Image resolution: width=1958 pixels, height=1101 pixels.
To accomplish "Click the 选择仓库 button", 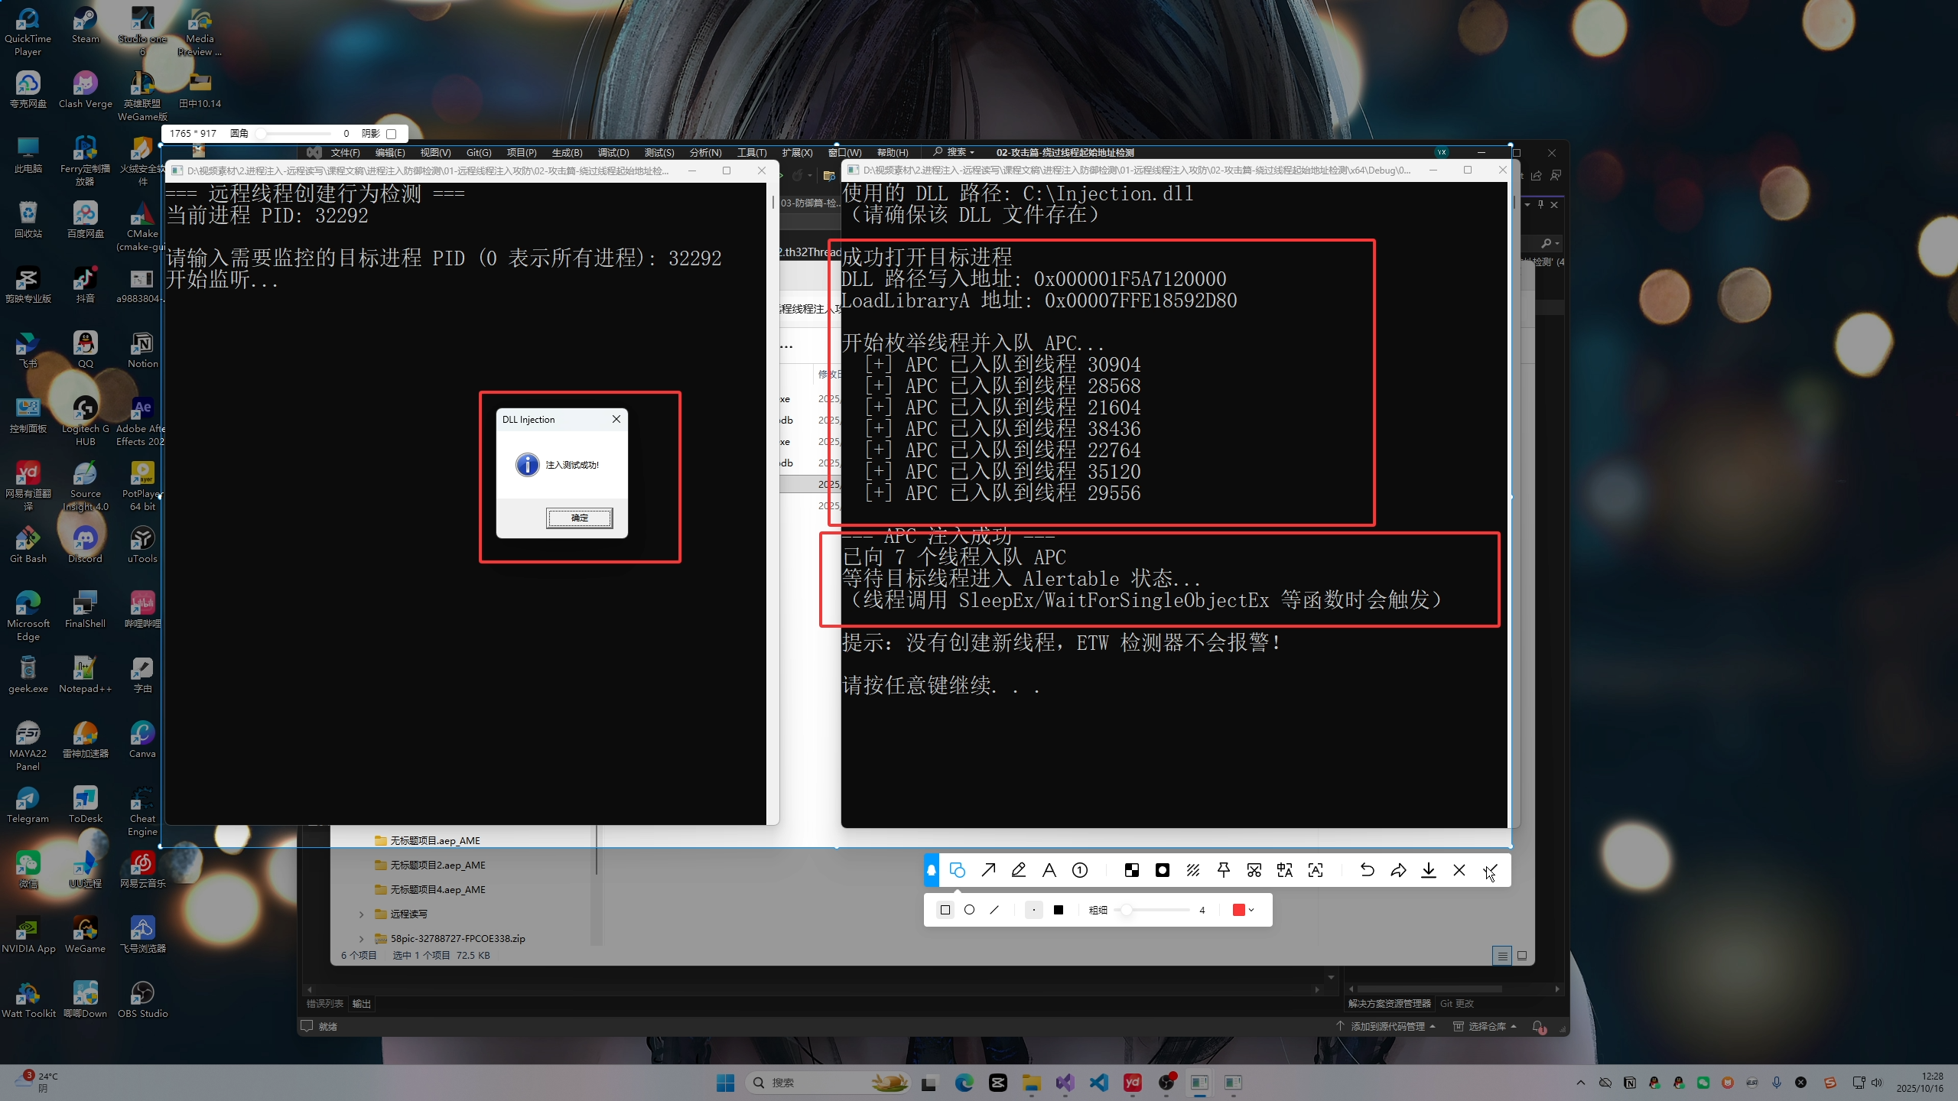I will [1486, 1026].
